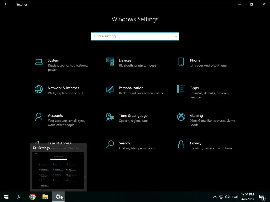Restore down the Settings window
Image resolution: width=270 pixels, height=202 pixels.
[252, 4]
